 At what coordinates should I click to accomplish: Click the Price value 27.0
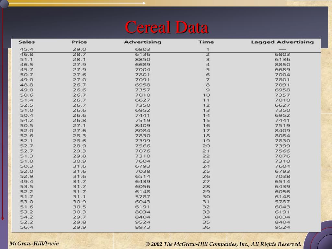pyautogui.click(x=79, y=80)
